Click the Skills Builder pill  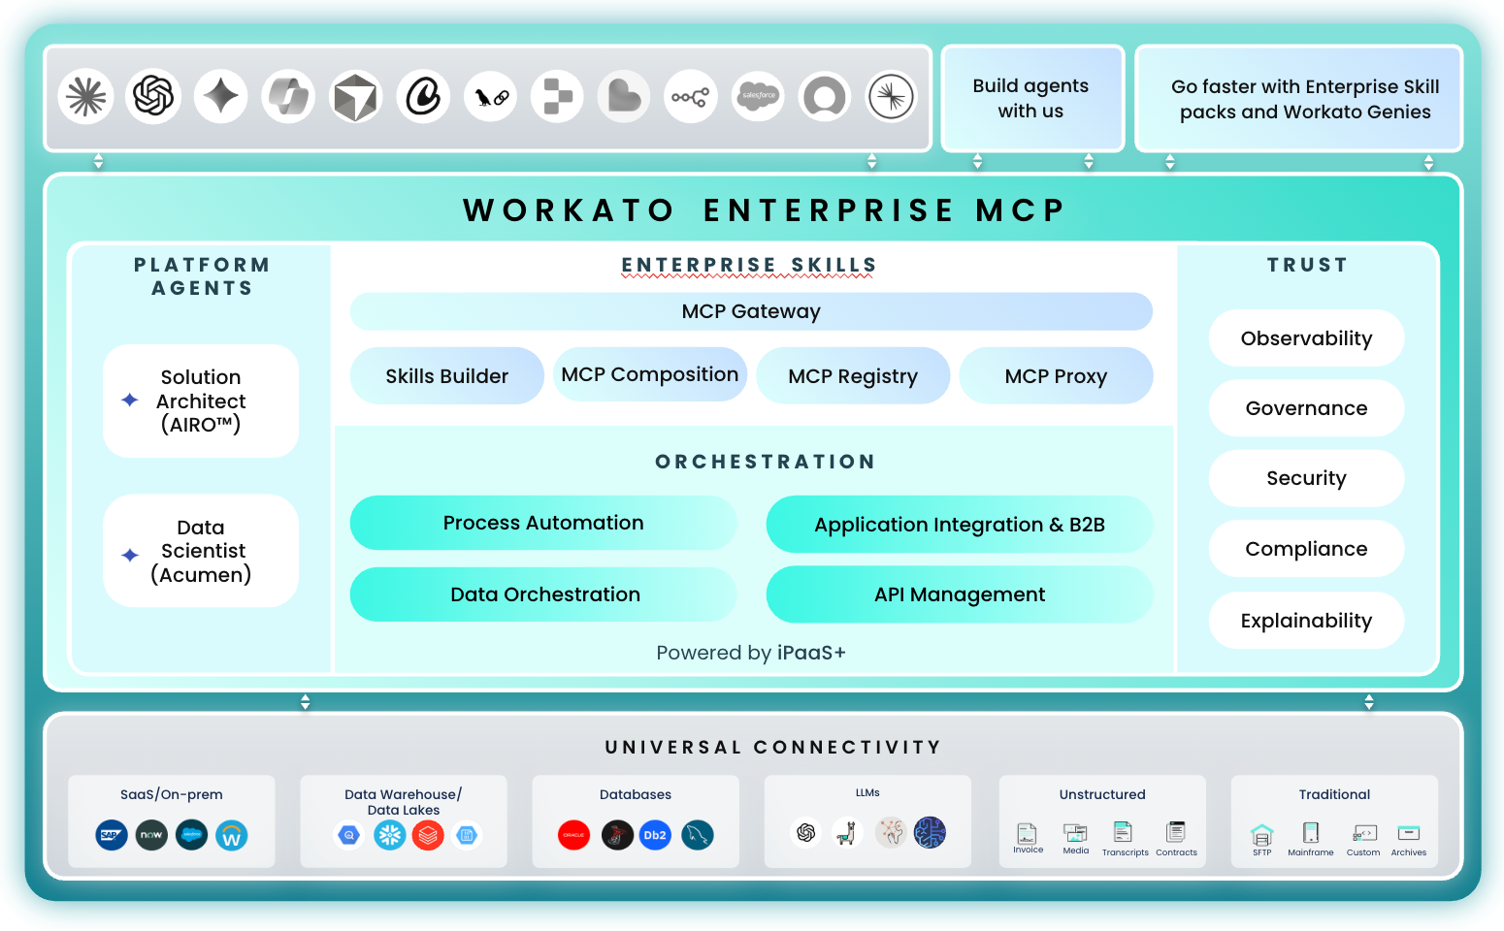click(x=446, y=376)
